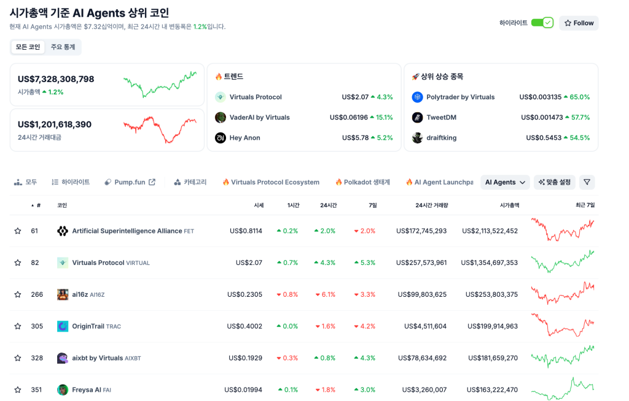Viewport: 629px width, 401px height.
Task: Favorite ai16z with the star
Action: (x=18, y=294)
